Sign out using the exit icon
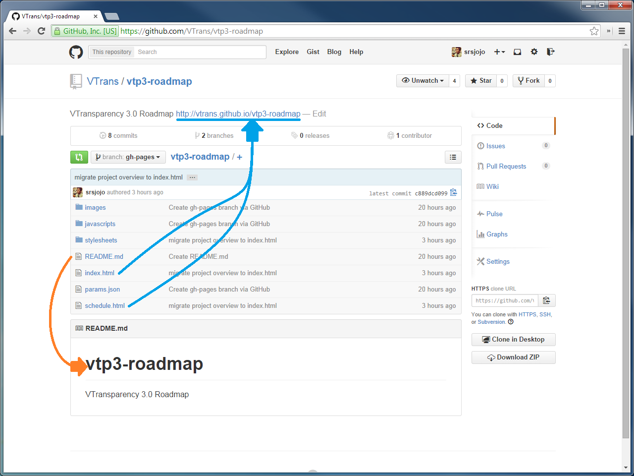The height and width of the screenshot is (476, 634). click(x=550, y=52)
